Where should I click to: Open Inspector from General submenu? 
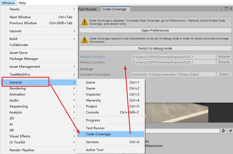click(111, 94)
